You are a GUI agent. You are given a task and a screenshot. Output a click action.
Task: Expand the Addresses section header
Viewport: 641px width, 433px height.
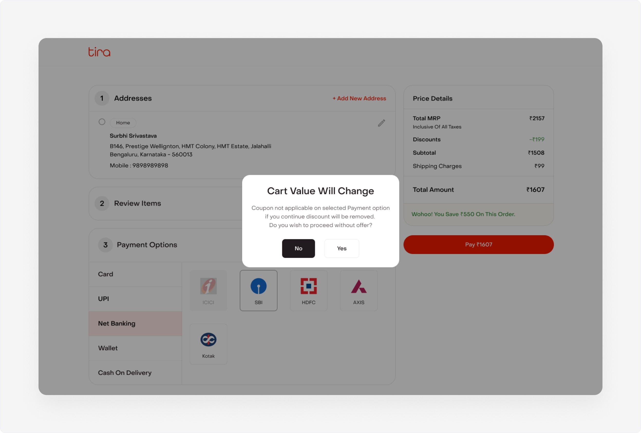point(133,98)
